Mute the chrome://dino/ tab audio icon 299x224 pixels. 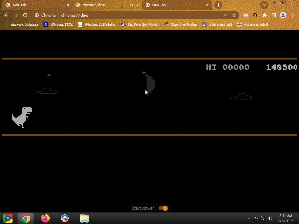tap(131, 5)
